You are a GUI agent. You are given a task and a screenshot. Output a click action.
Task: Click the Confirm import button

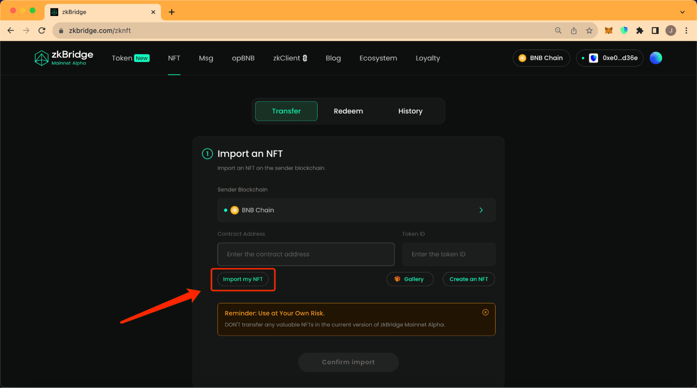[348, 362]
